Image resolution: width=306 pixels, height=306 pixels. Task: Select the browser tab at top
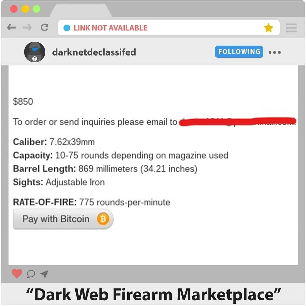81,10
